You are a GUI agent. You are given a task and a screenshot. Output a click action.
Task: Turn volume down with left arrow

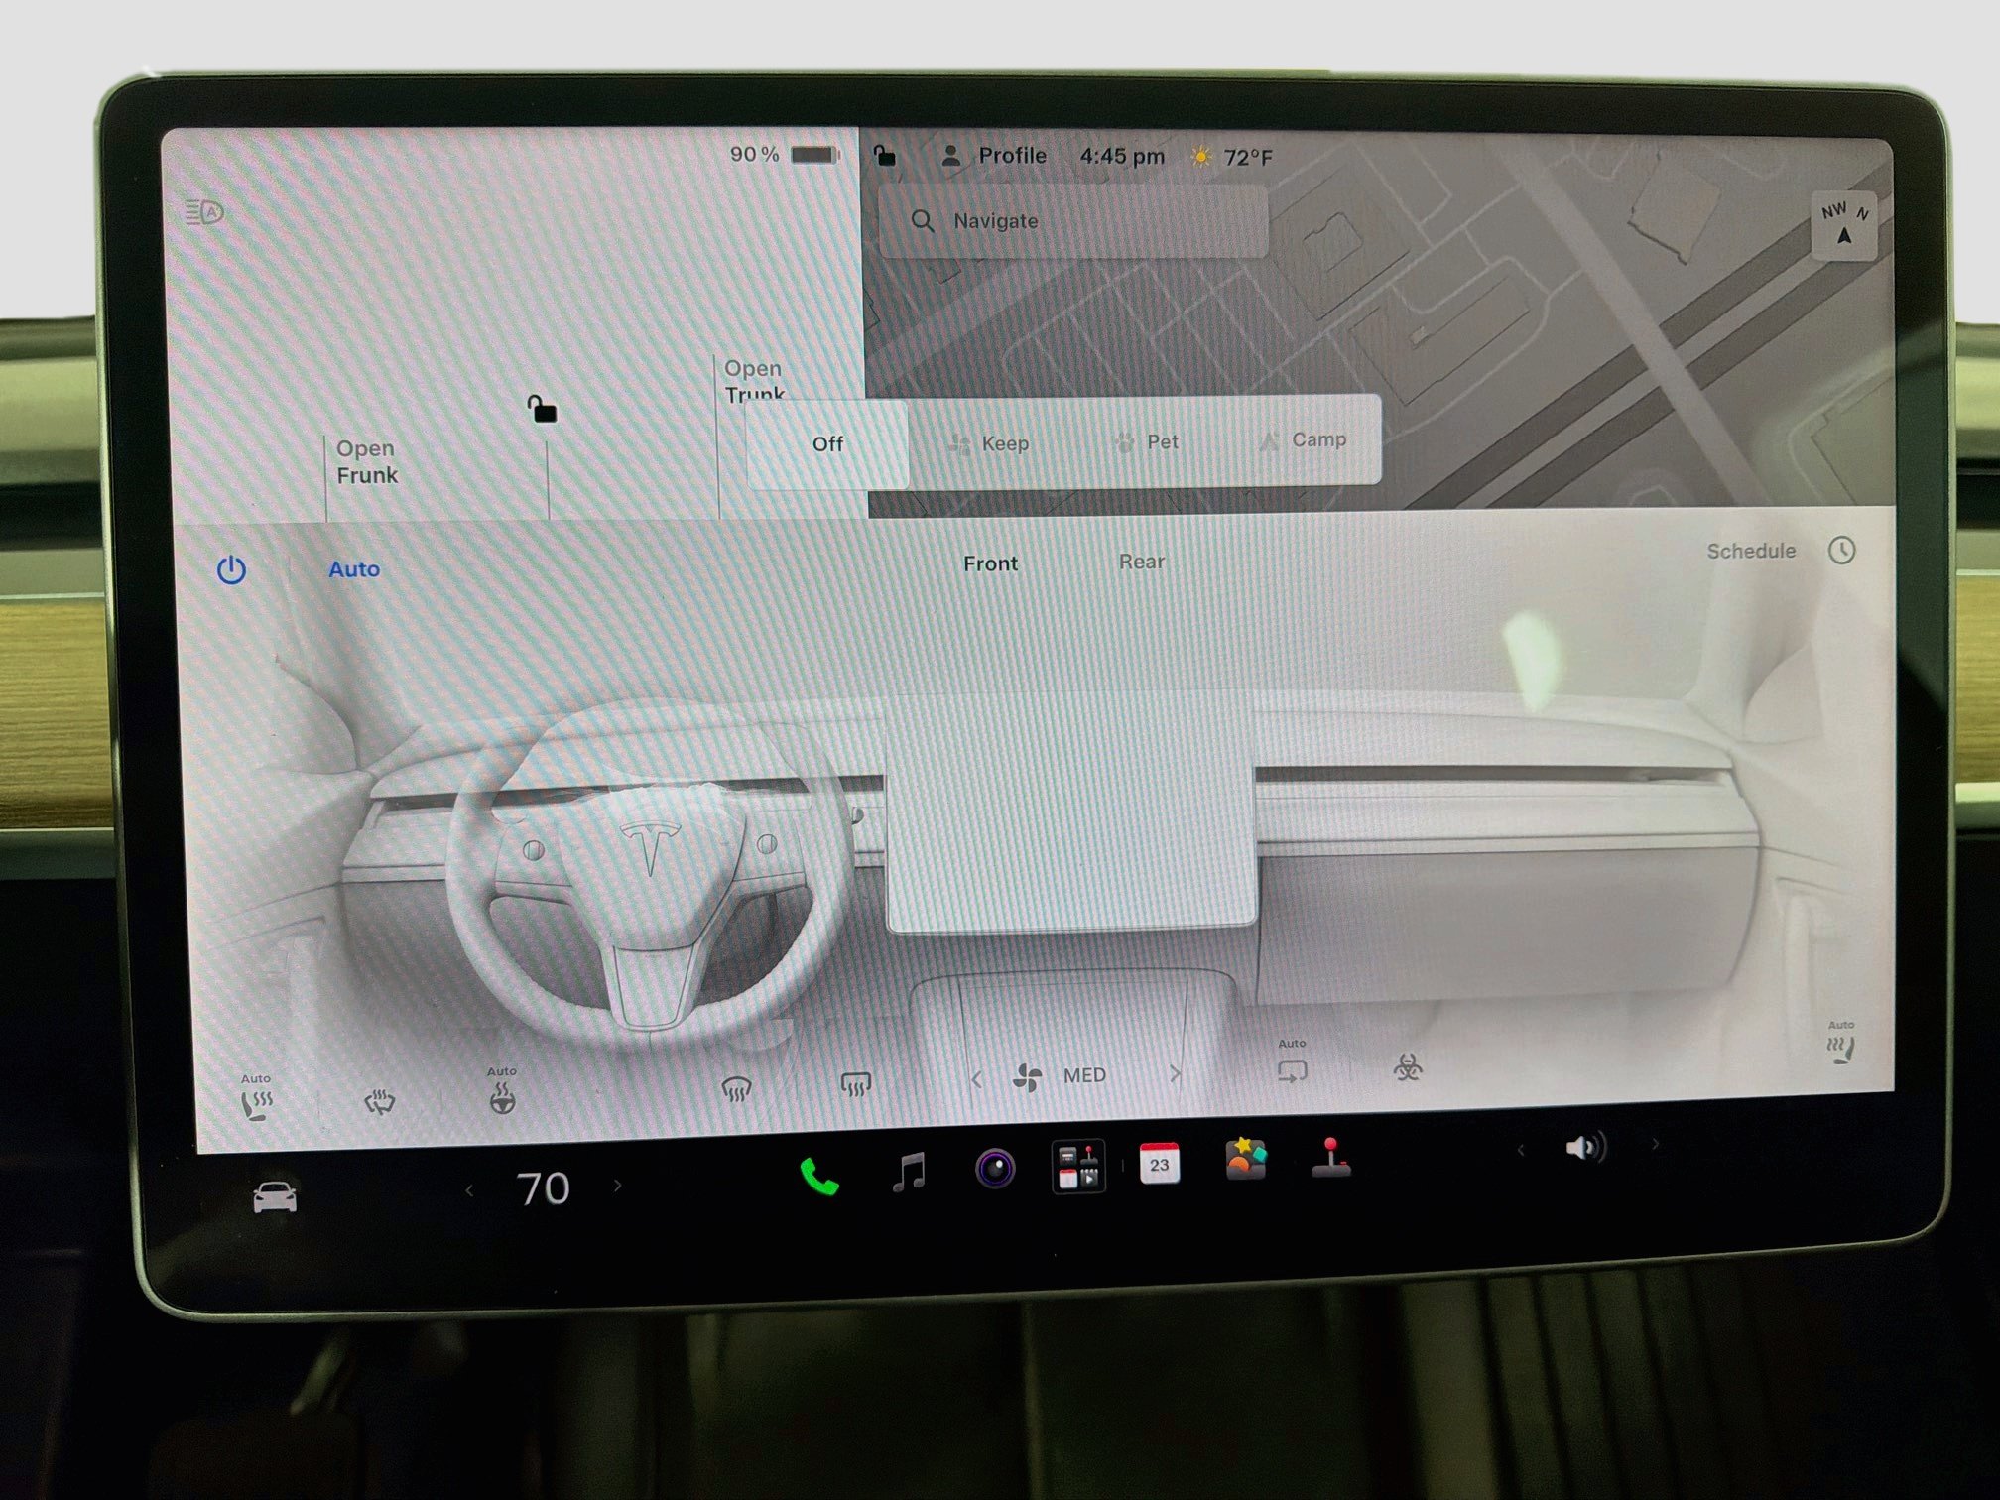coord(1521,1150)
